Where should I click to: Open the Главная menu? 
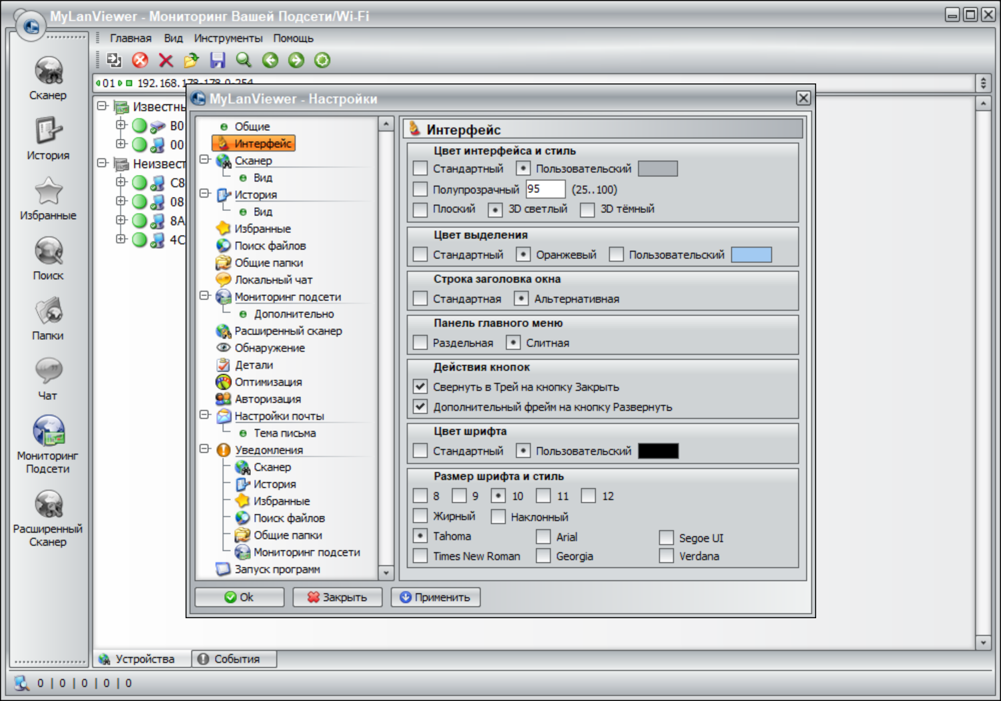pyautogui.click(x=131, y=38)
